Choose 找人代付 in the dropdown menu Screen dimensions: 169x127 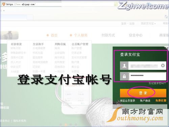(x=16, y=62)
